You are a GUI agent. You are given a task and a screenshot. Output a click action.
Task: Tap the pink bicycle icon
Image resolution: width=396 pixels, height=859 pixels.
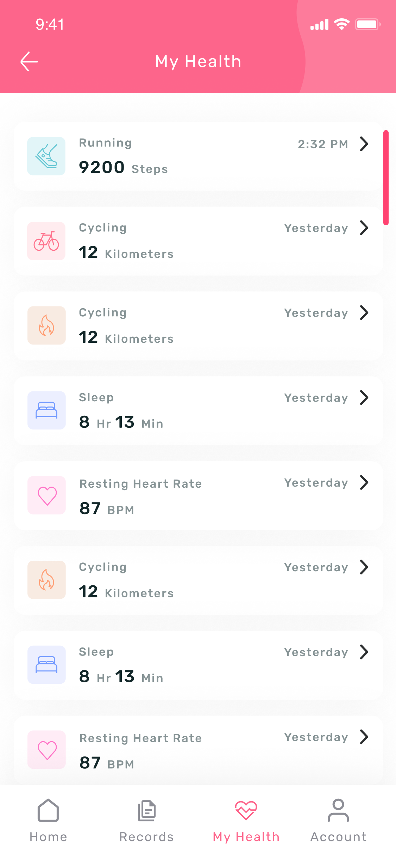tap(46, 241)
